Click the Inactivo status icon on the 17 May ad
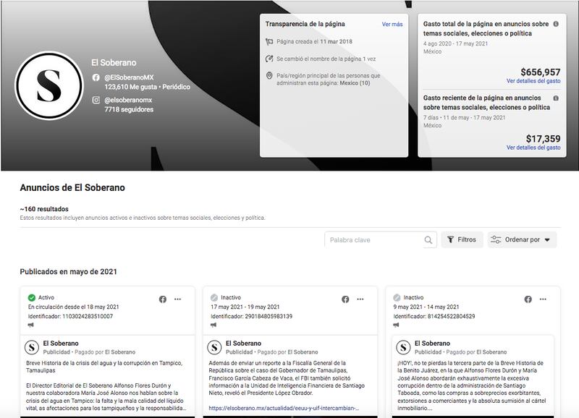 point(214,297)
